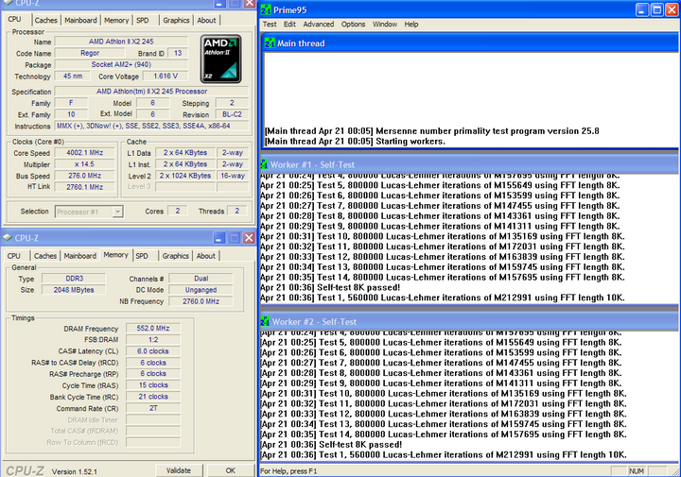This screenshot has height=477, width=681.
Task: Select CPU tab in lower CPU-Z window
Action: tap(14, 256)
